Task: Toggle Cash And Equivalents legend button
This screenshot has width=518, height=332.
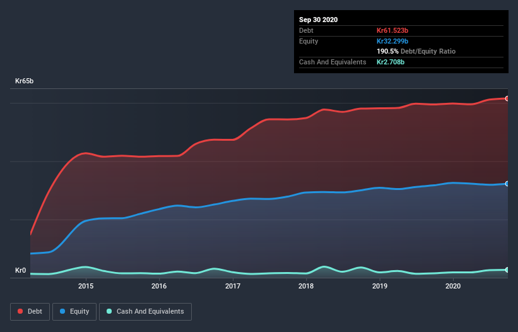Action: pos(145,312)
